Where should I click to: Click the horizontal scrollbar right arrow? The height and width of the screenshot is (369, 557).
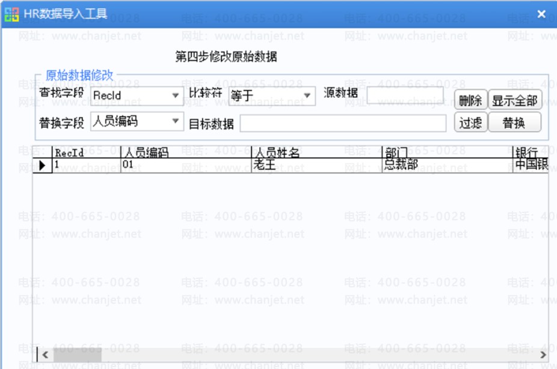[543, 355]
